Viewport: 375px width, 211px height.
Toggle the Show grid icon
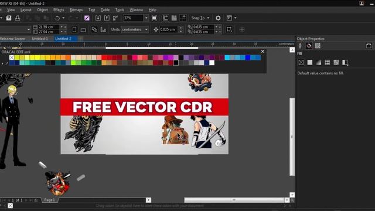[174, 18]
